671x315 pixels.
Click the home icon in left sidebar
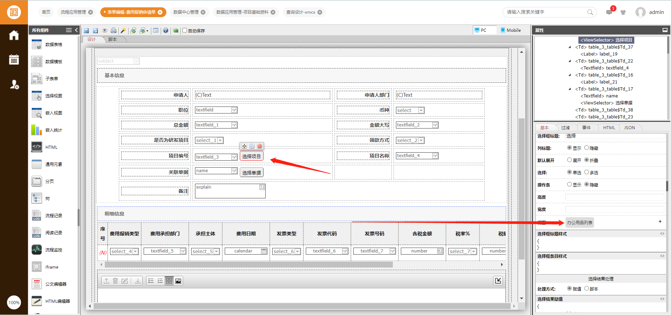tap(14, 35)
